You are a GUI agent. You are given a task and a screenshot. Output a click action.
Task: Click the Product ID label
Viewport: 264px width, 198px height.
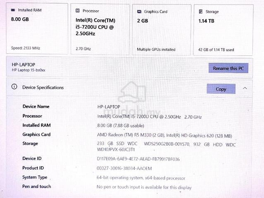[33, 168]
